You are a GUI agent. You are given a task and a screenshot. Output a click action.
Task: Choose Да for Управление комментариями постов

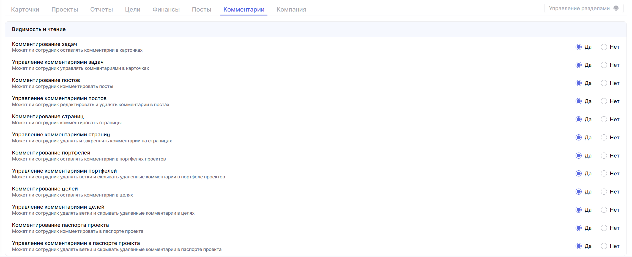tap(579, 101)
